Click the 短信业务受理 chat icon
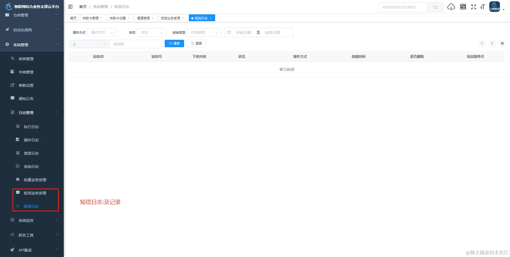The width and height of the screenshot is (510, 257). pos(18,193)
